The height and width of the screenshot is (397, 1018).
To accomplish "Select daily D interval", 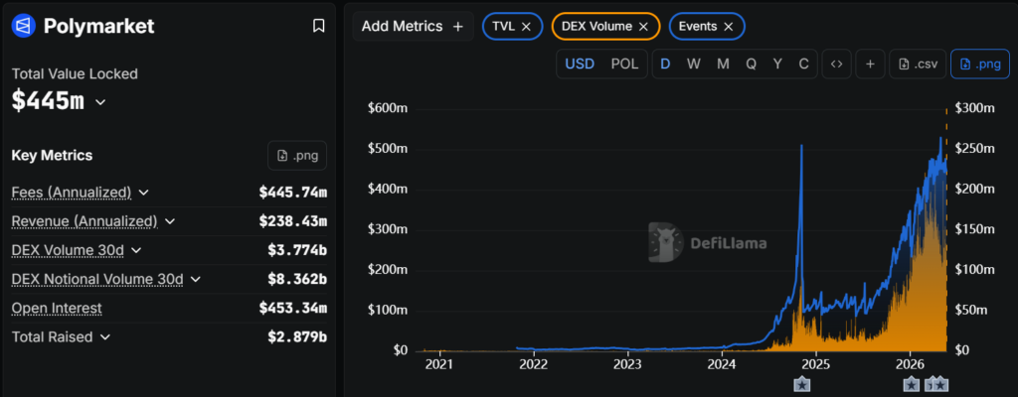I will tap(665, 65).
